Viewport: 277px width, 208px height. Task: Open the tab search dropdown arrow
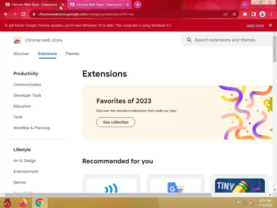pyautogui.click(x=245, y=5)
